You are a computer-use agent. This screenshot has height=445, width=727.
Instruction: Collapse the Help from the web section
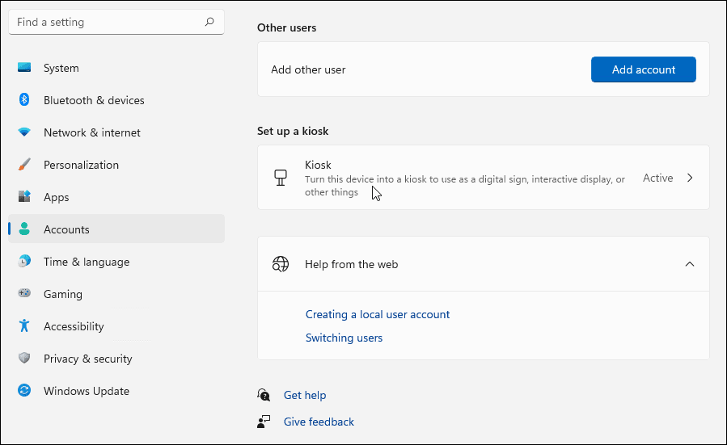[689, 264]
